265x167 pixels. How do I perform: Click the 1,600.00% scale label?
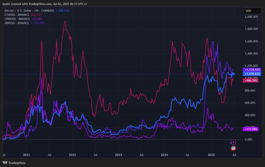(x=252, y=41)
